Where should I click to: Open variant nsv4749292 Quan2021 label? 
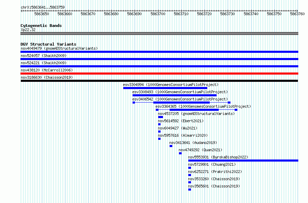point(200,150)
